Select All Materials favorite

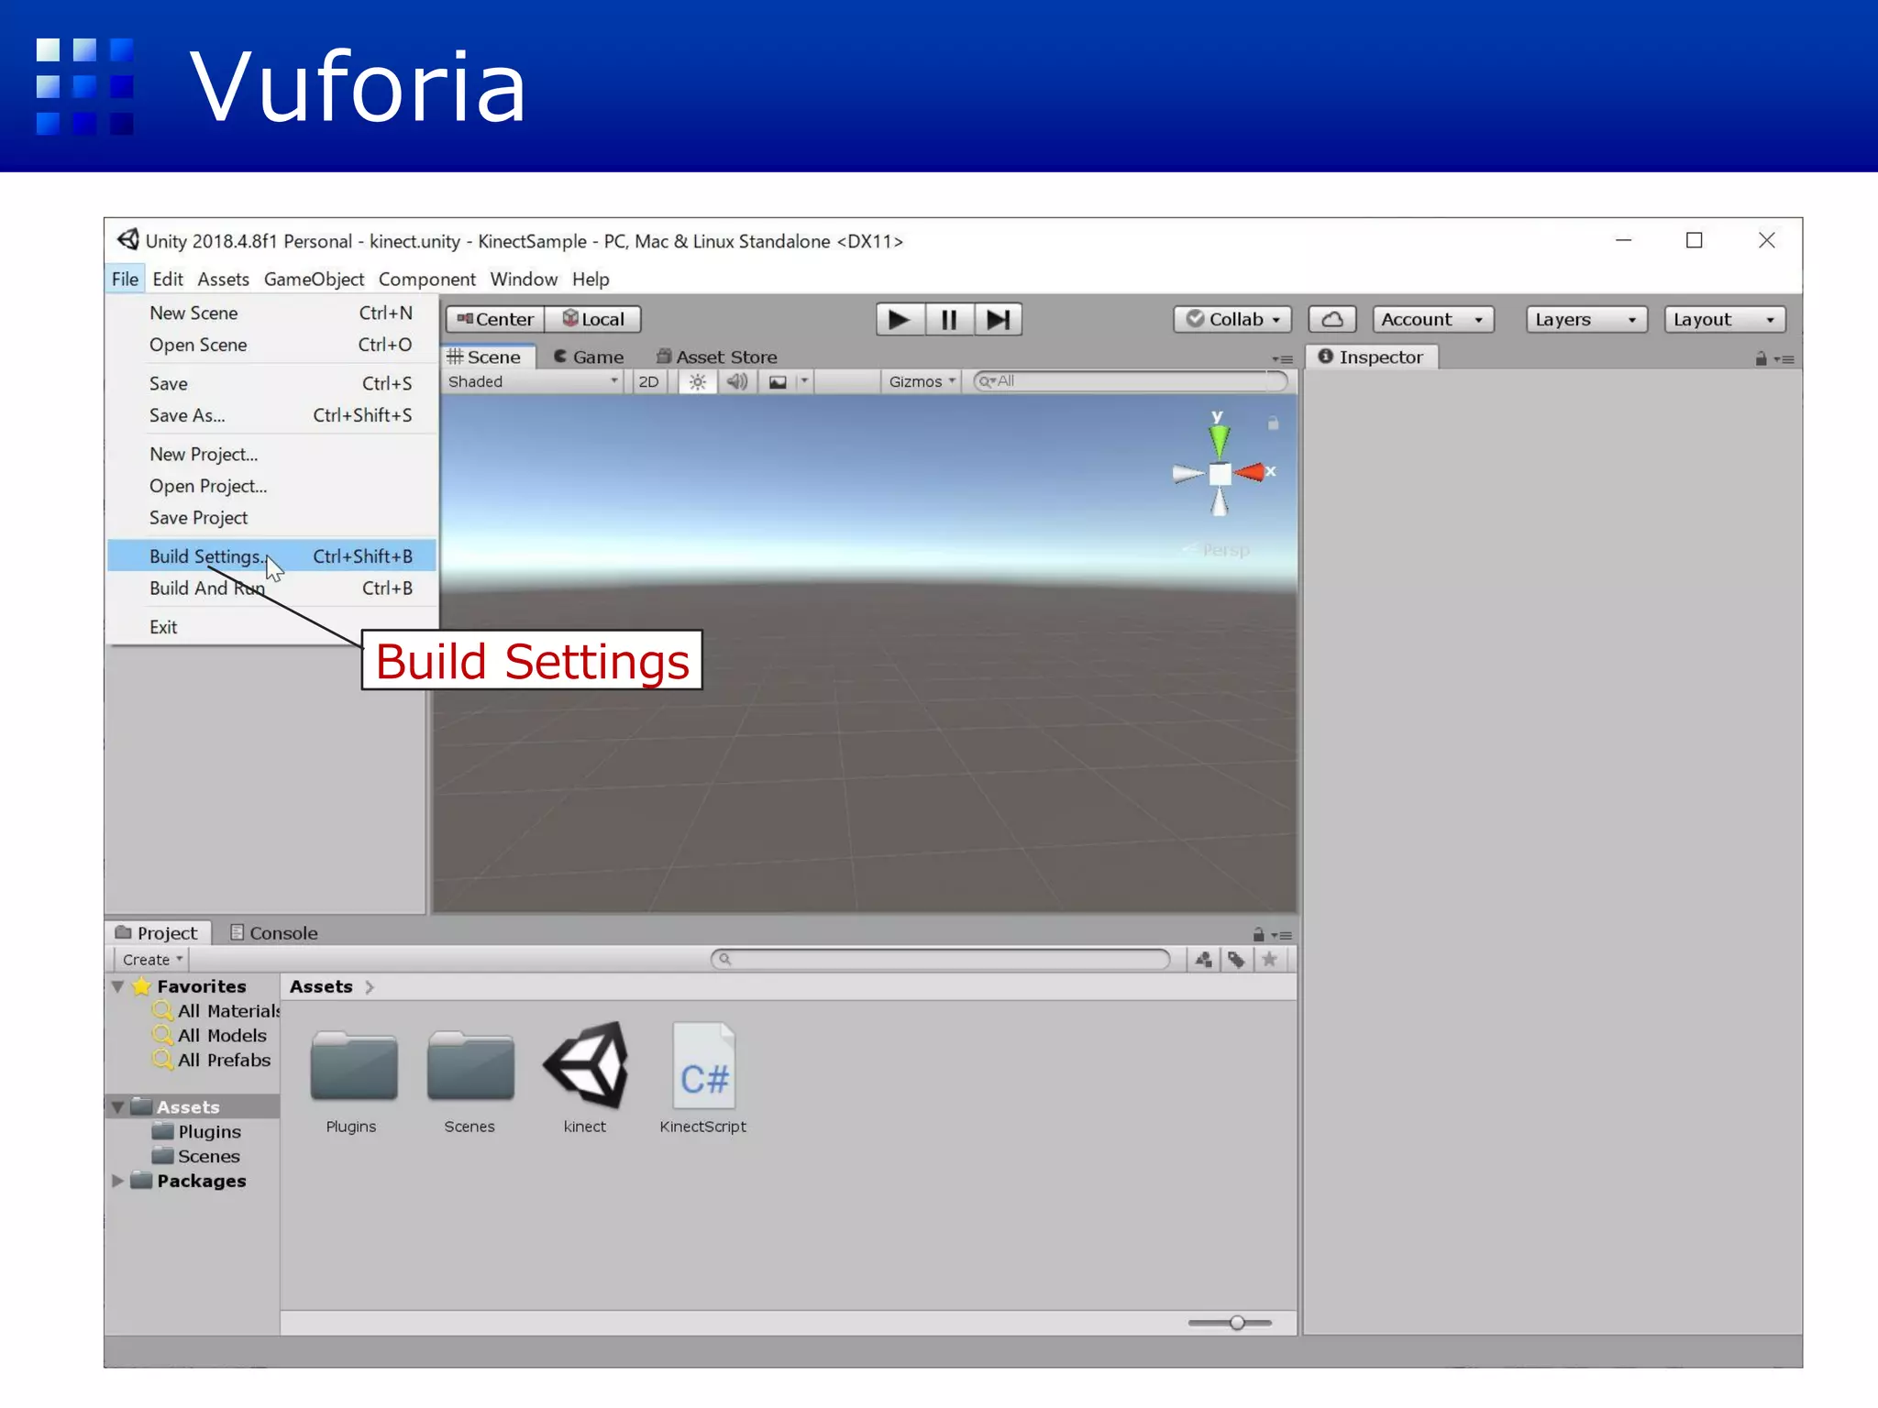coord(216,1011)
